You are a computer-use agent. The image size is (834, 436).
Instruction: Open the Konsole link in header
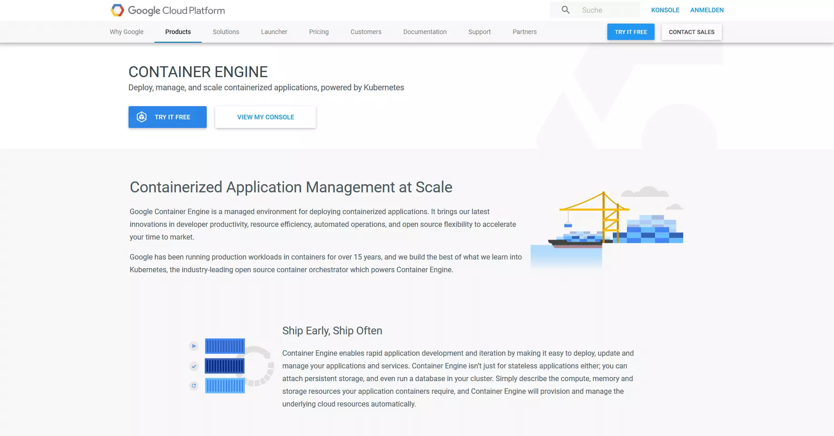(x=665, y=10)
